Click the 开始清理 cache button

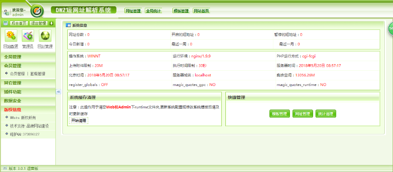click(x=79, y=120)
